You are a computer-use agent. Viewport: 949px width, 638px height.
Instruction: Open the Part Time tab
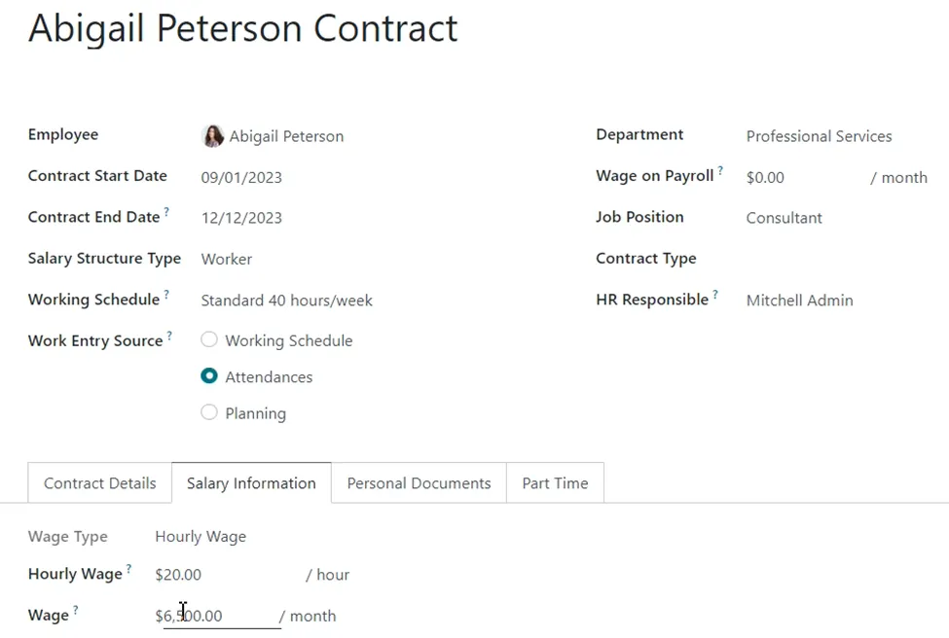555,483
